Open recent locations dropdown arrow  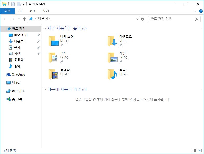(x=19, y=19)
